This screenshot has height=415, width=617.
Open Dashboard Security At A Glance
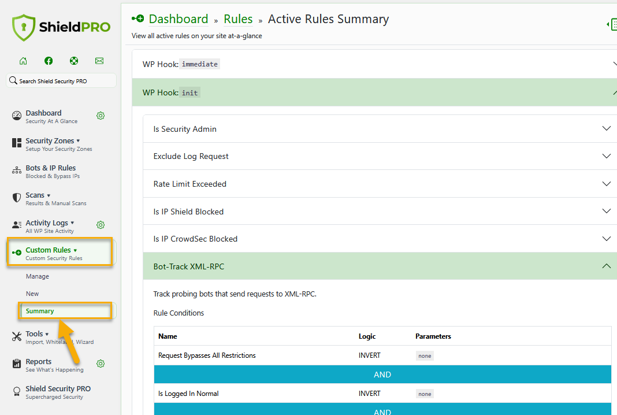coord(51,117)
